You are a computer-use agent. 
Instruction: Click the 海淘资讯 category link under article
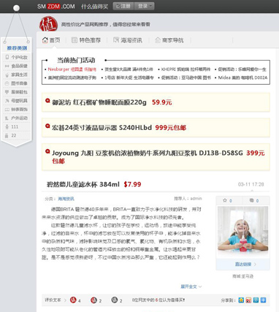coord(66,199)
